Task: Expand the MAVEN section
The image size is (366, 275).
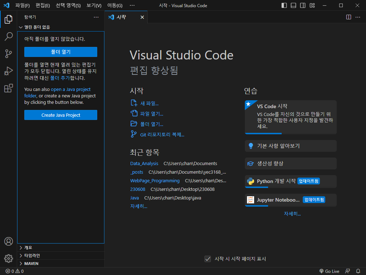Action: [61, 264]
